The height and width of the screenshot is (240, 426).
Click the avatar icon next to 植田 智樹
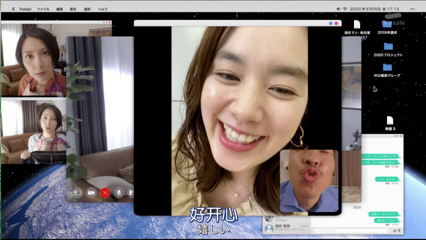pyautogui.click(x=269, y=228)
